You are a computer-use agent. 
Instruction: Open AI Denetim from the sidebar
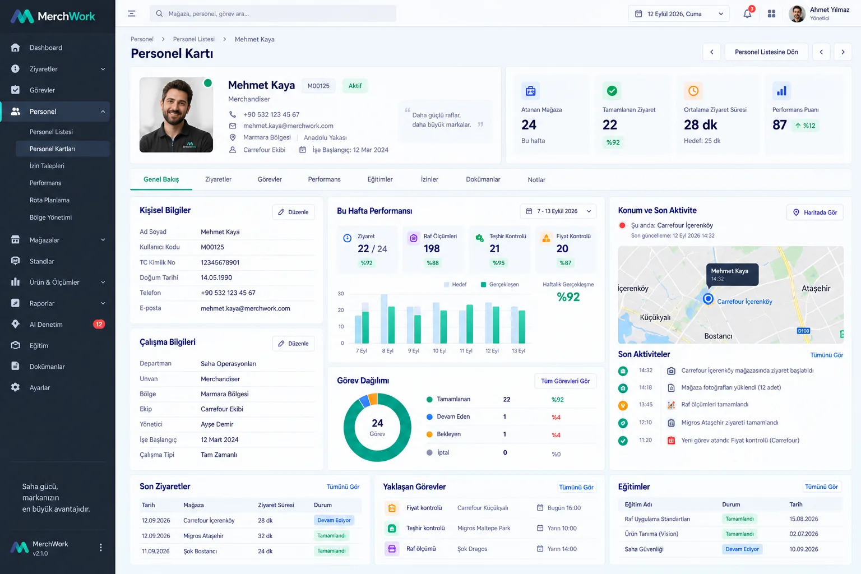pos(57,325)
